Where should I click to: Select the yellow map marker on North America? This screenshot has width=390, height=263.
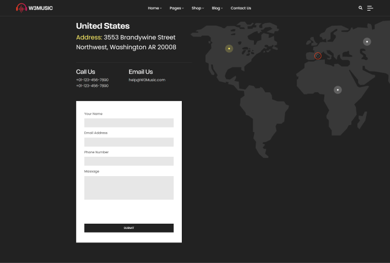229,48
